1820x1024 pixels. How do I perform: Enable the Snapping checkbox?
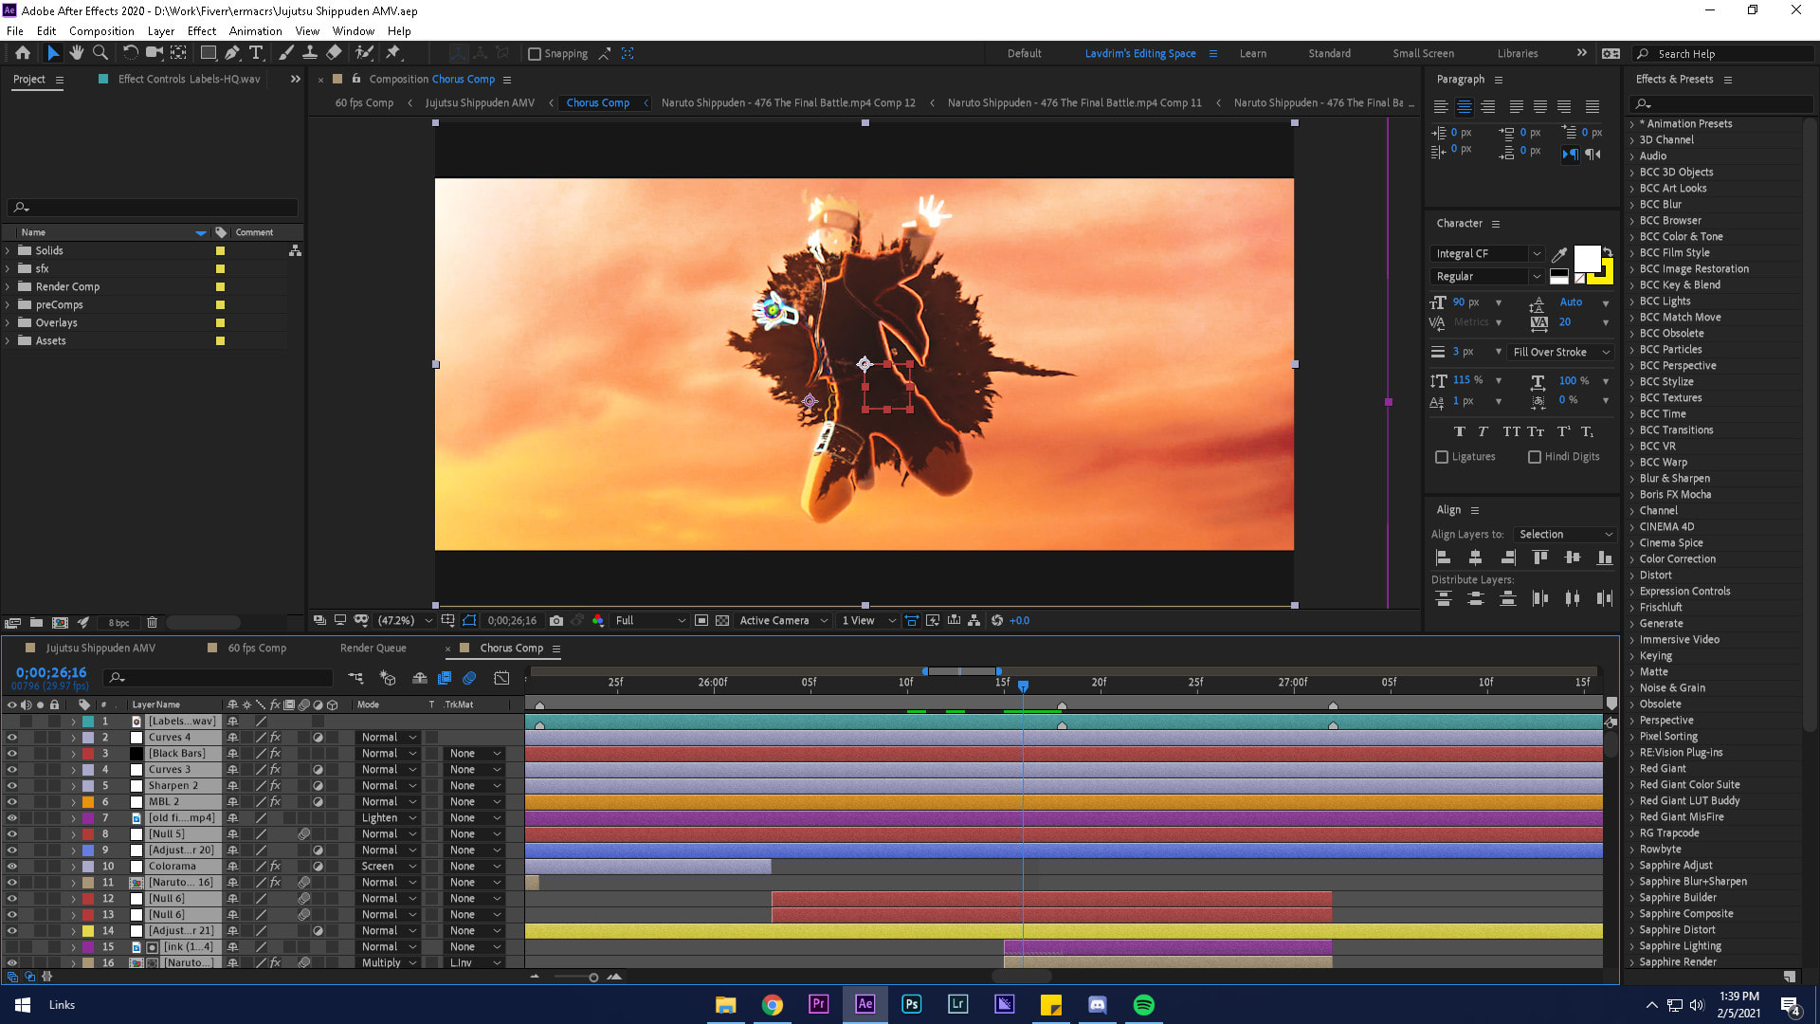point(535,54)
